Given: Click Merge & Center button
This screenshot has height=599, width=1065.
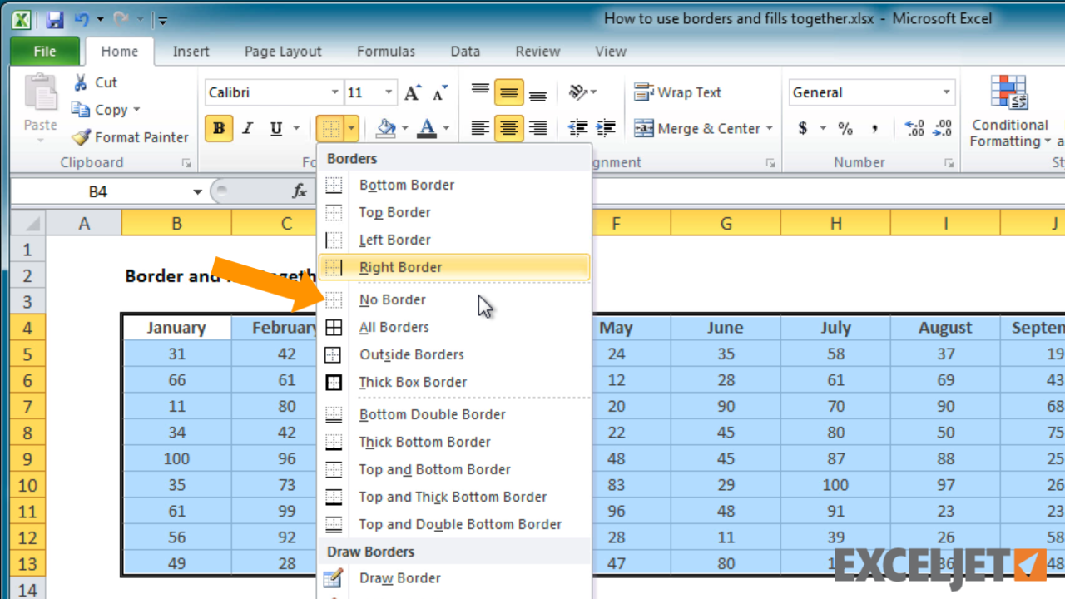Looking at the screenshot, I should tap(696, 128).
